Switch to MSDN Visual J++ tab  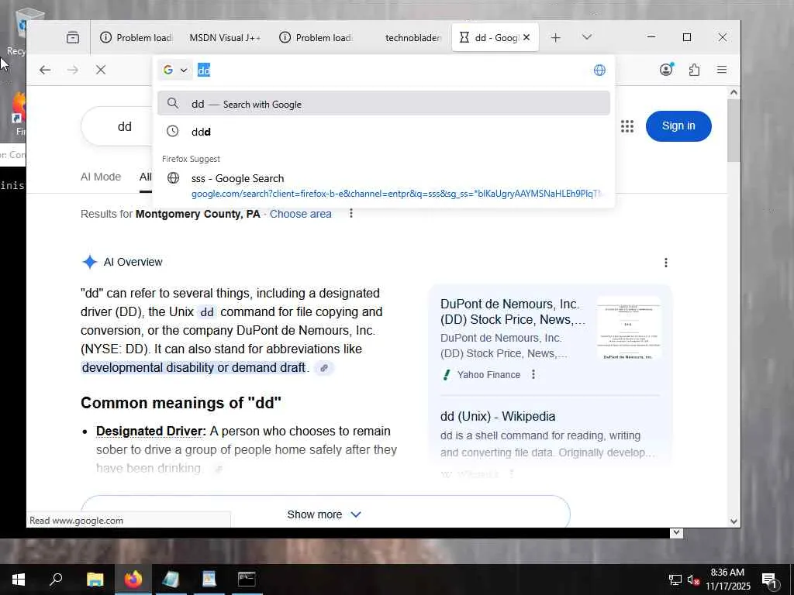point(225,37)
